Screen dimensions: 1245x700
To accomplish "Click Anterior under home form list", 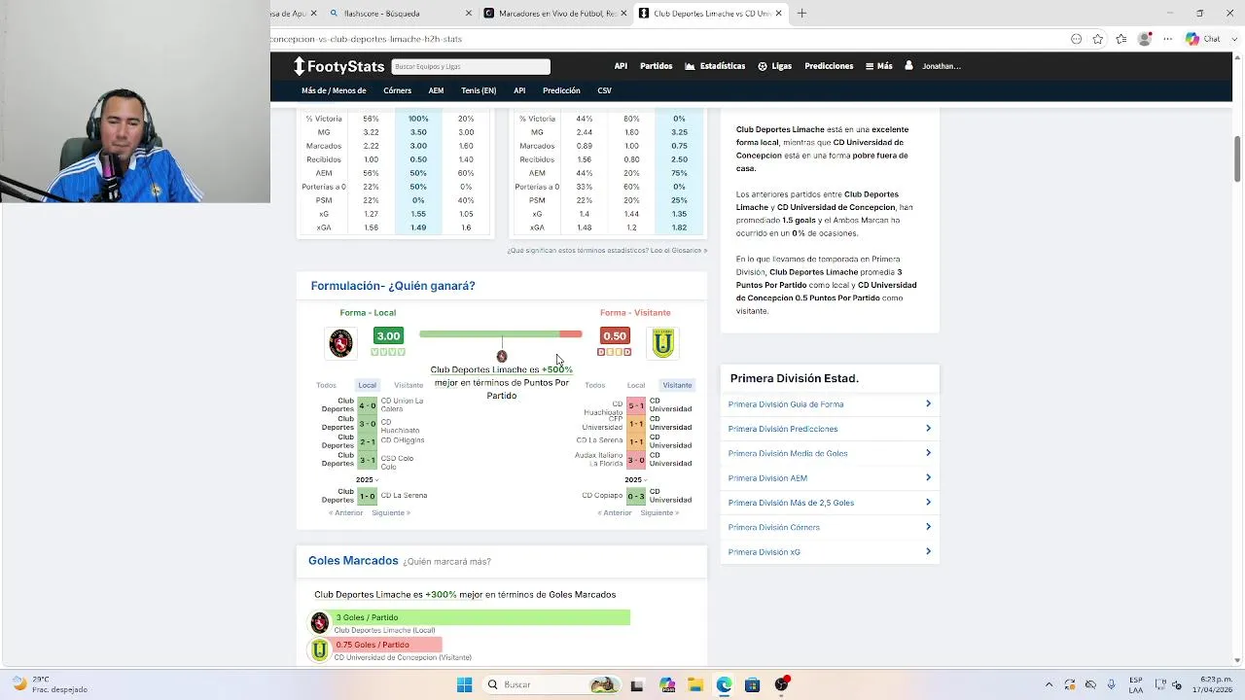I will [x=345, y=512].
